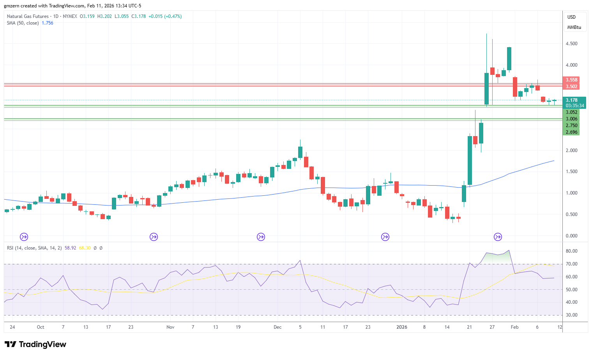Click the 'NYMEX' exchange label
The height and width of the screenshot is (356, 592).
click(x=70, y=16)
